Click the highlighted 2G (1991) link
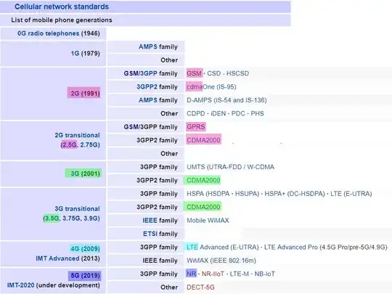 [84, 93]
